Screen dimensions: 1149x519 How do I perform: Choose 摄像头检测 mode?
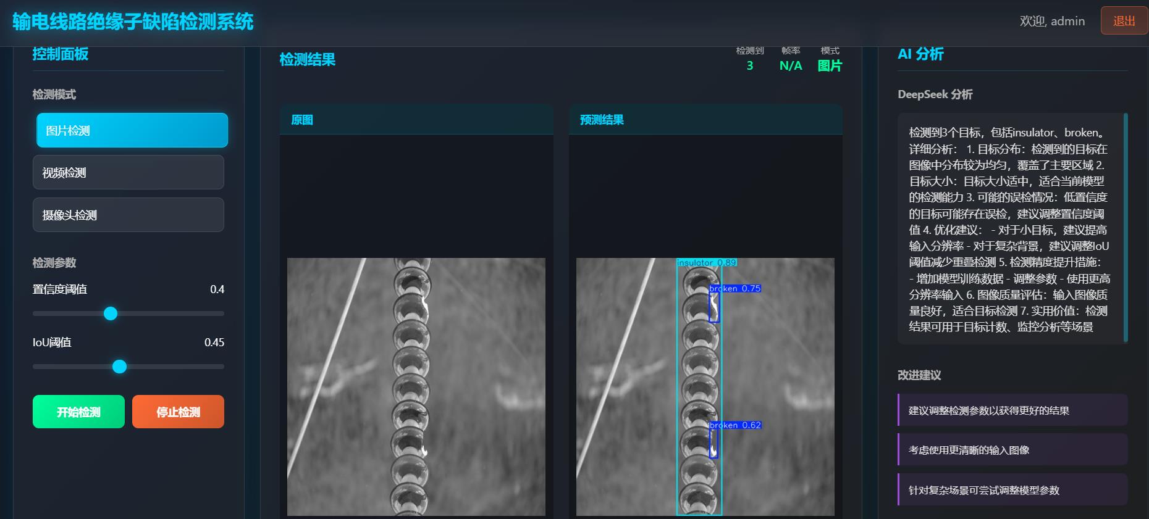point(128,215)
